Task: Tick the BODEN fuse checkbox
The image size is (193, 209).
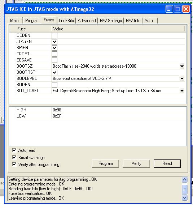Action: pos(54,85)
